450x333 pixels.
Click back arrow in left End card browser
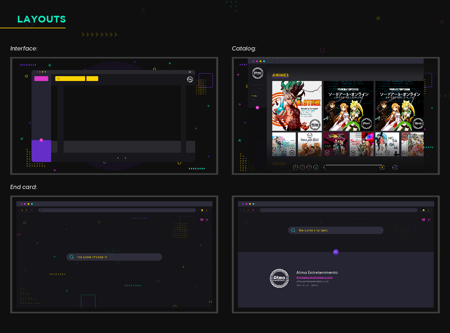point(22,210)
